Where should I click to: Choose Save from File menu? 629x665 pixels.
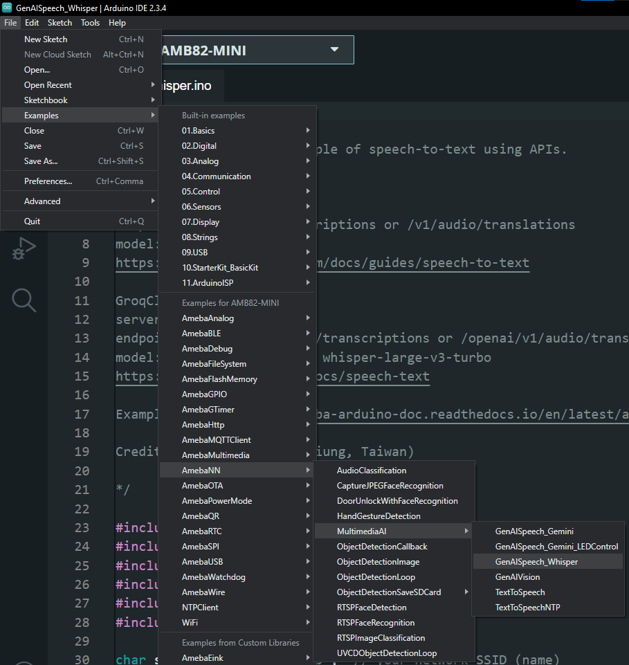(x=80, y=146)
